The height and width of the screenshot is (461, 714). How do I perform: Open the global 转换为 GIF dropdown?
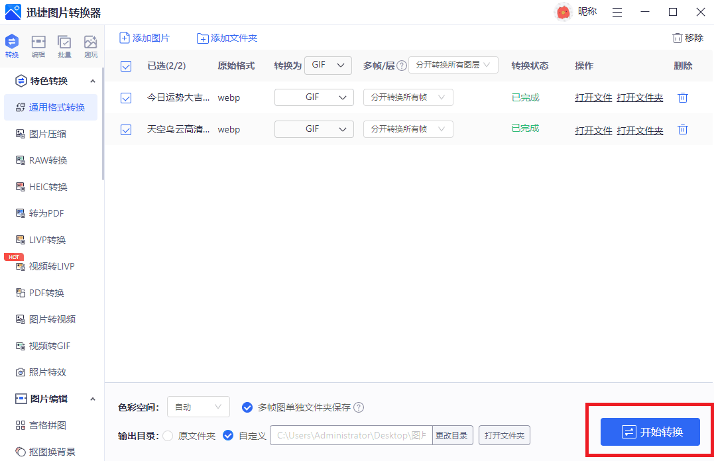[327, 65]
